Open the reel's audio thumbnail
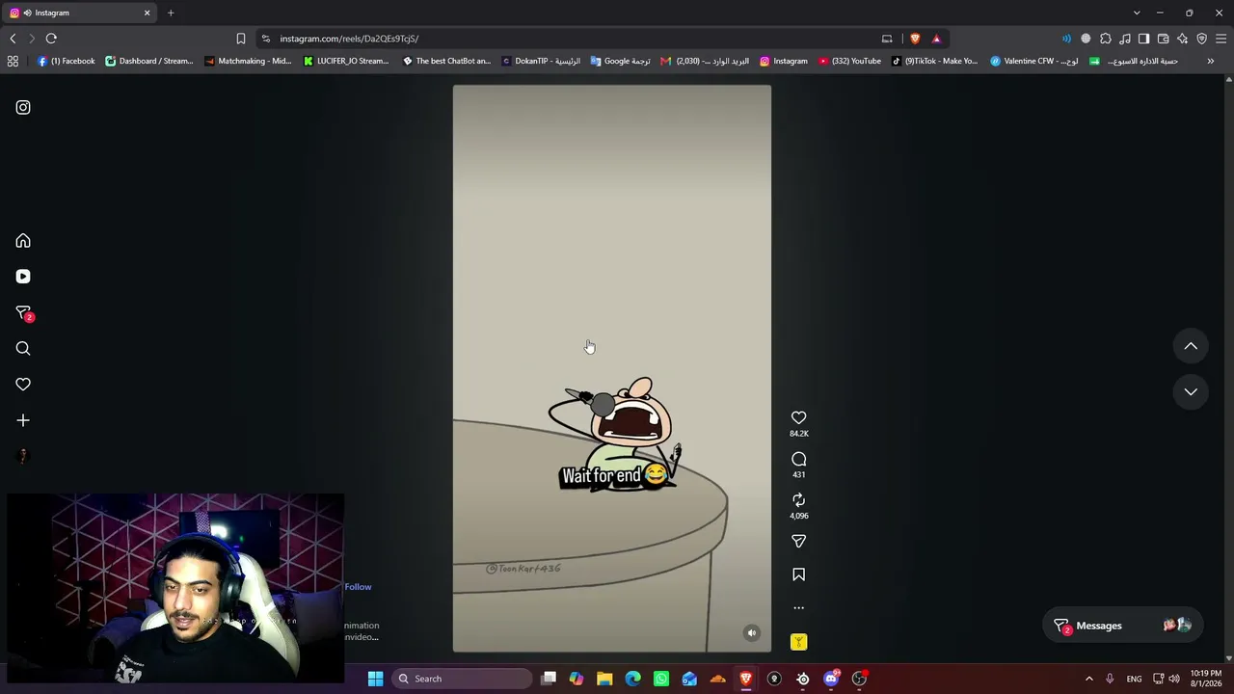This screenshot has width=1234, height=694. click(x=798, y=642)
